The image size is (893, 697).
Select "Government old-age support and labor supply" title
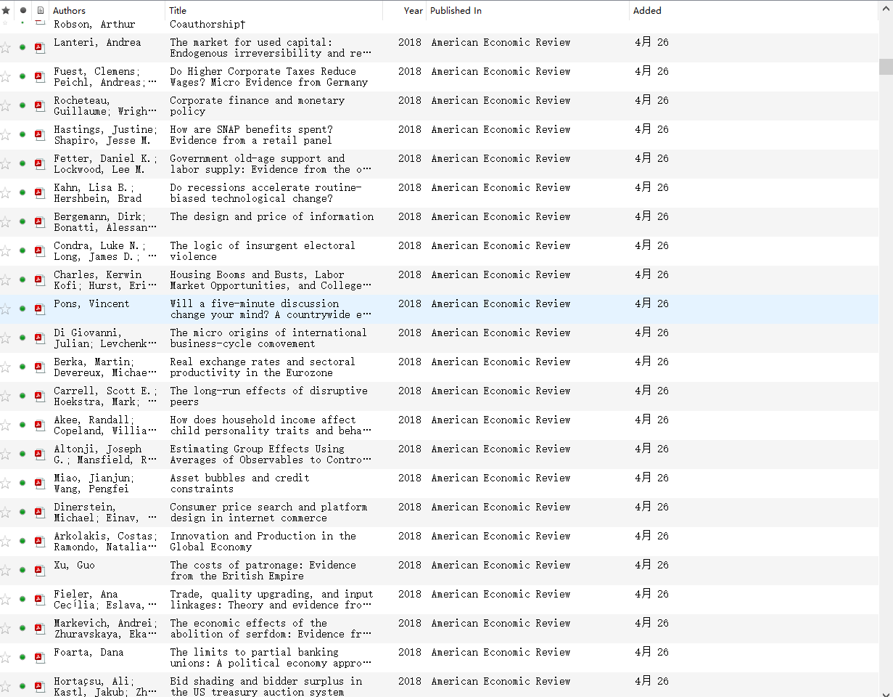(271, 164)
